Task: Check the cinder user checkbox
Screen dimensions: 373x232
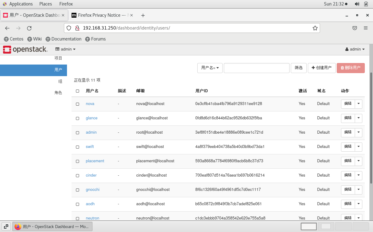Action: pyautogui.click(x=77, y=176)
